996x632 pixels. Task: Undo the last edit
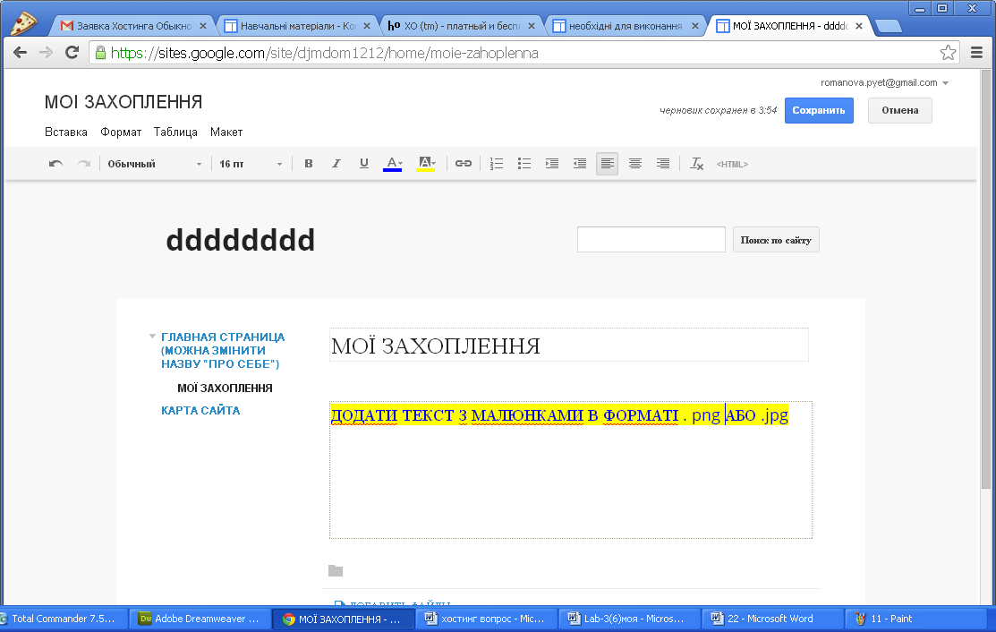(x=55, y=164)
